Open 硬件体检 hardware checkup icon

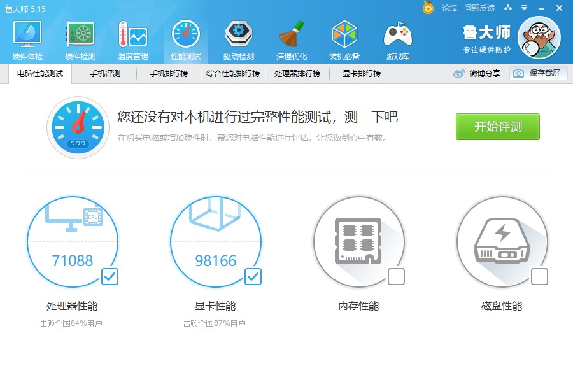[x=27, y=40]
